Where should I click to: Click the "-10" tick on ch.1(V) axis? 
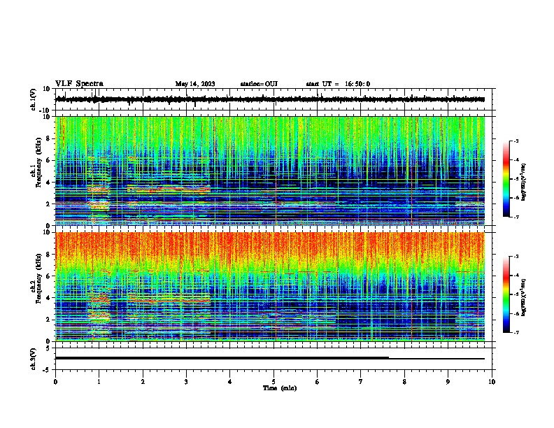point(45,110)
